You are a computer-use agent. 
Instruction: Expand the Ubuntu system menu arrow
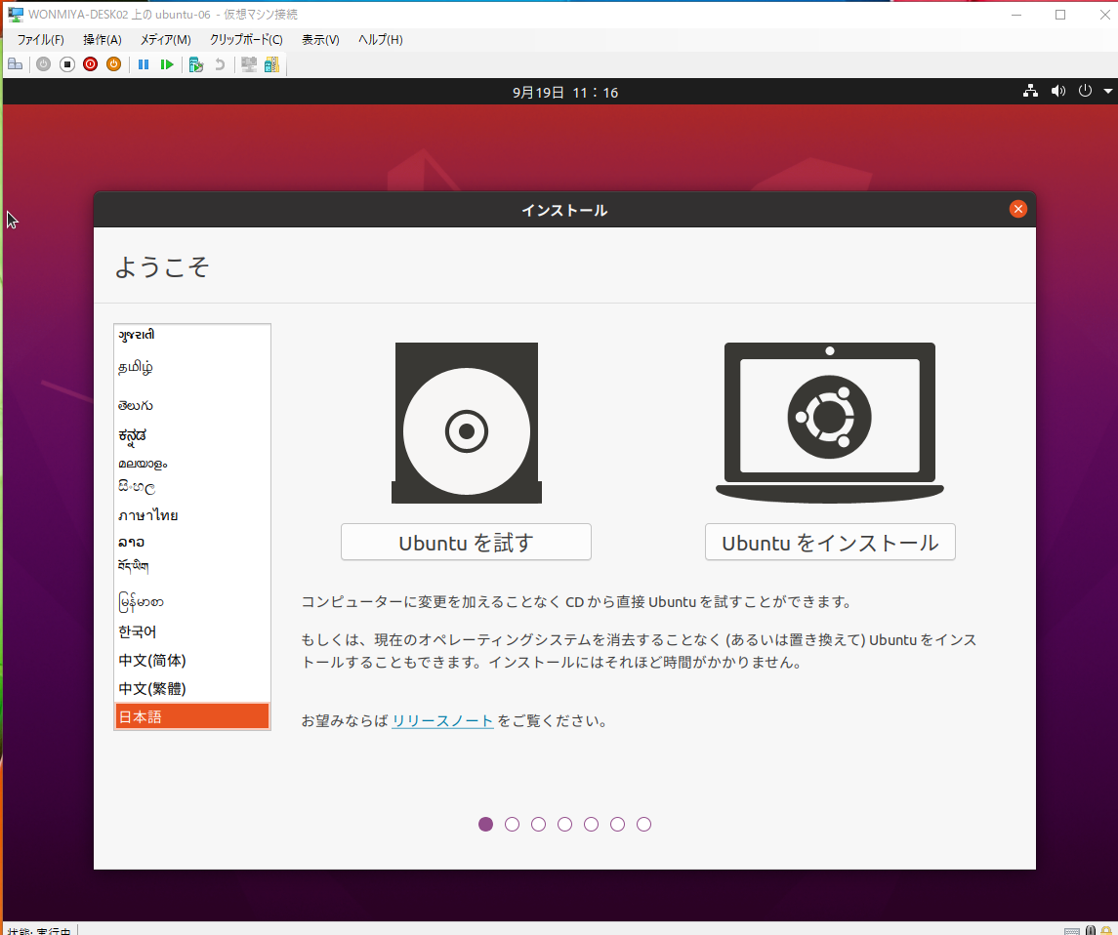[1107, 91]
